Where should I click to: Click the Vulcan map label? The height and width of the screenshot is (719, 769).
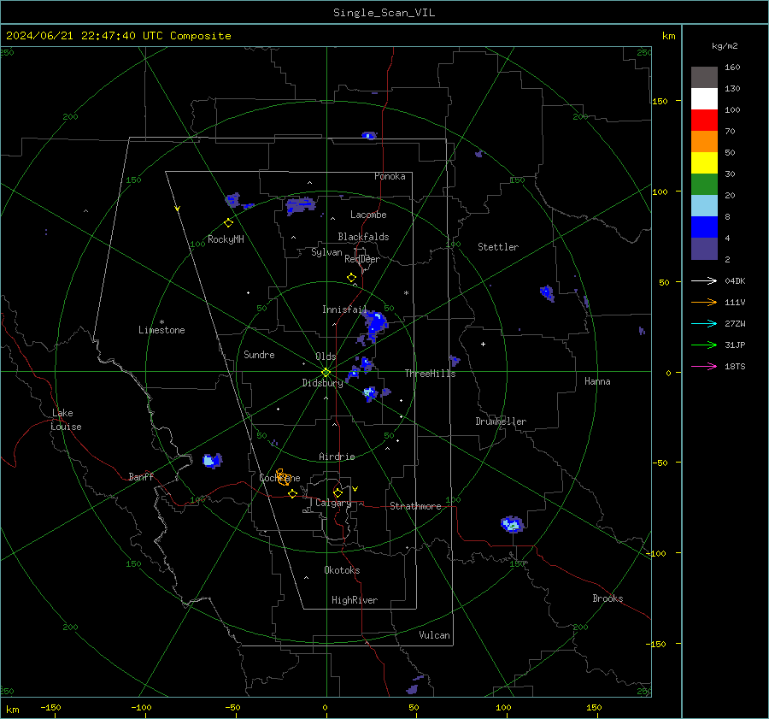(434, 635)
